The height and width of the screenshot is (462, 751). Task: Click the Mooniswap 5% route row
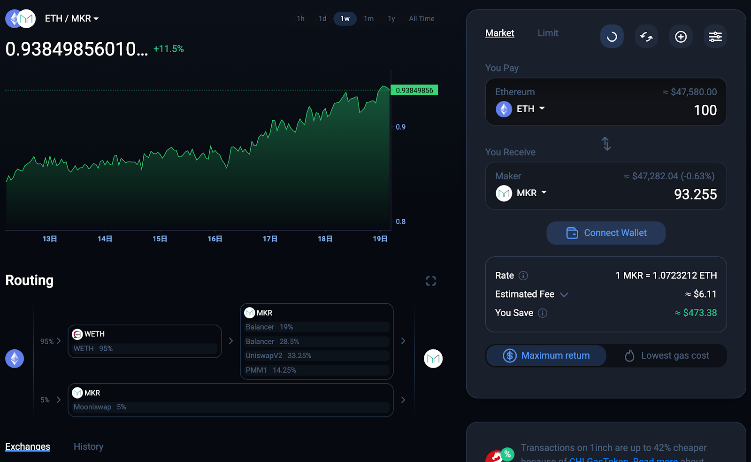[230, 407]
